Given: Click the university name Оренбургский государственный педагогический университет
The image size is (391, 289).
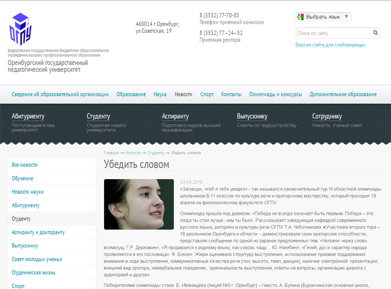Looking at the screenshot, I should 48,66.
